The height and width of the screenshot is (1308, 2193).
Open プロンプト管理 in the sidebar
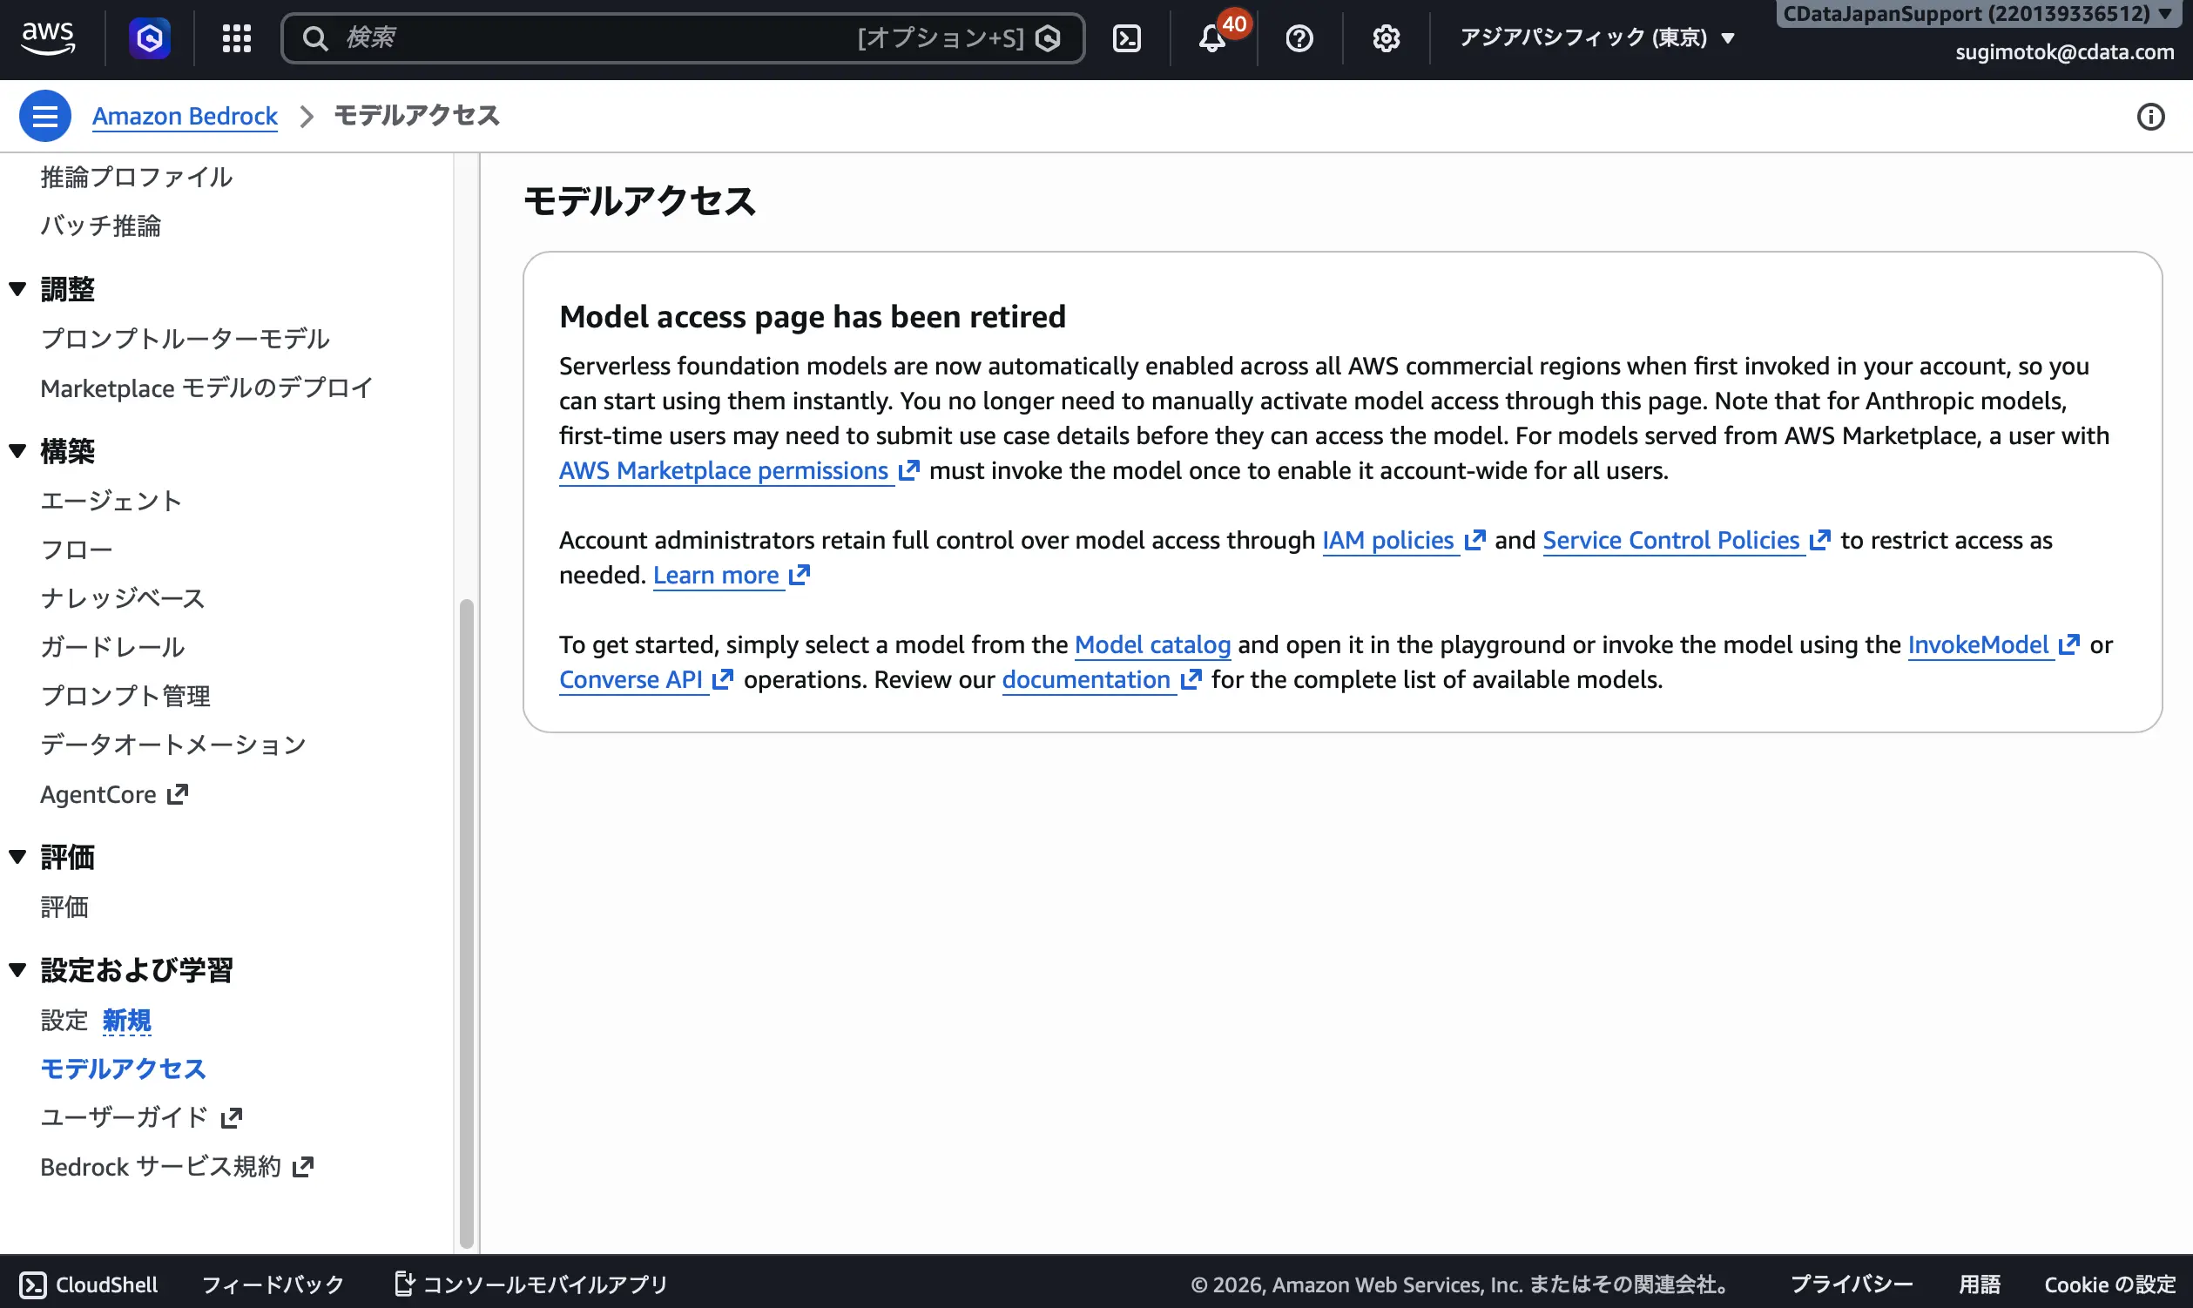[125, 697]
